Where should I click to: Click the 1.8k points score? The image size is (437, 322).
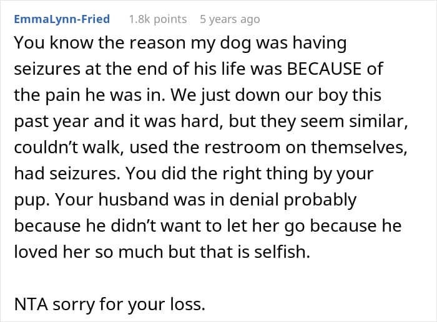158,19
